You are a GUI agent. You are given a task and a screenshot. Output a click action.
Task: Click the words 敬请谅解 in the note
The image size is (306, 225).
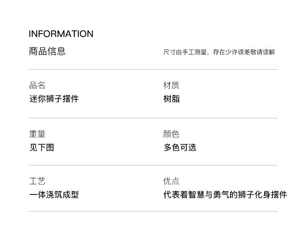[263, 52]
